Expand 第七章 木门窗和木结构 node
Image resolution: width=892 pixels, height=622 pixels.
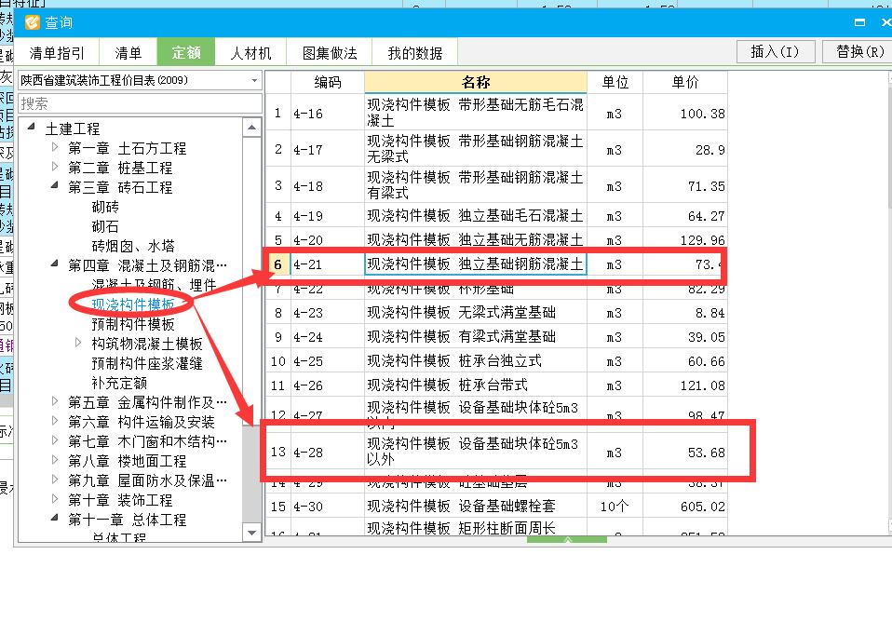pos(55,440)
